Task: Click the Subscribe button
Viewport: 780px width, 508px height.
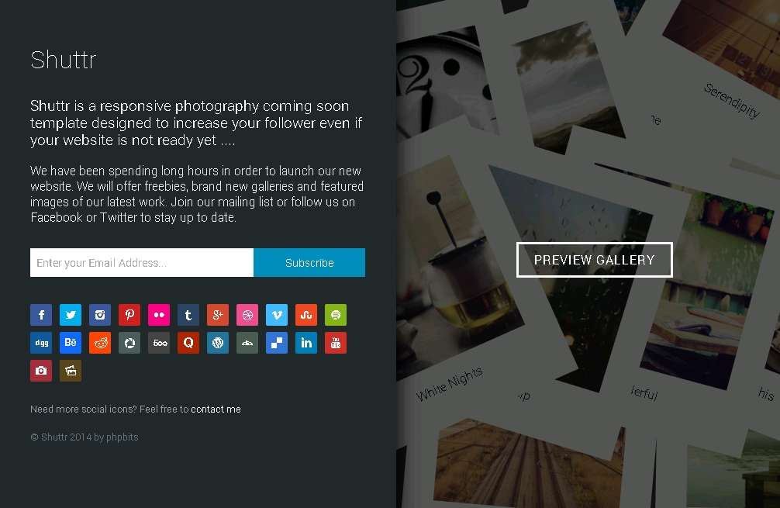Action: point(309,263)
